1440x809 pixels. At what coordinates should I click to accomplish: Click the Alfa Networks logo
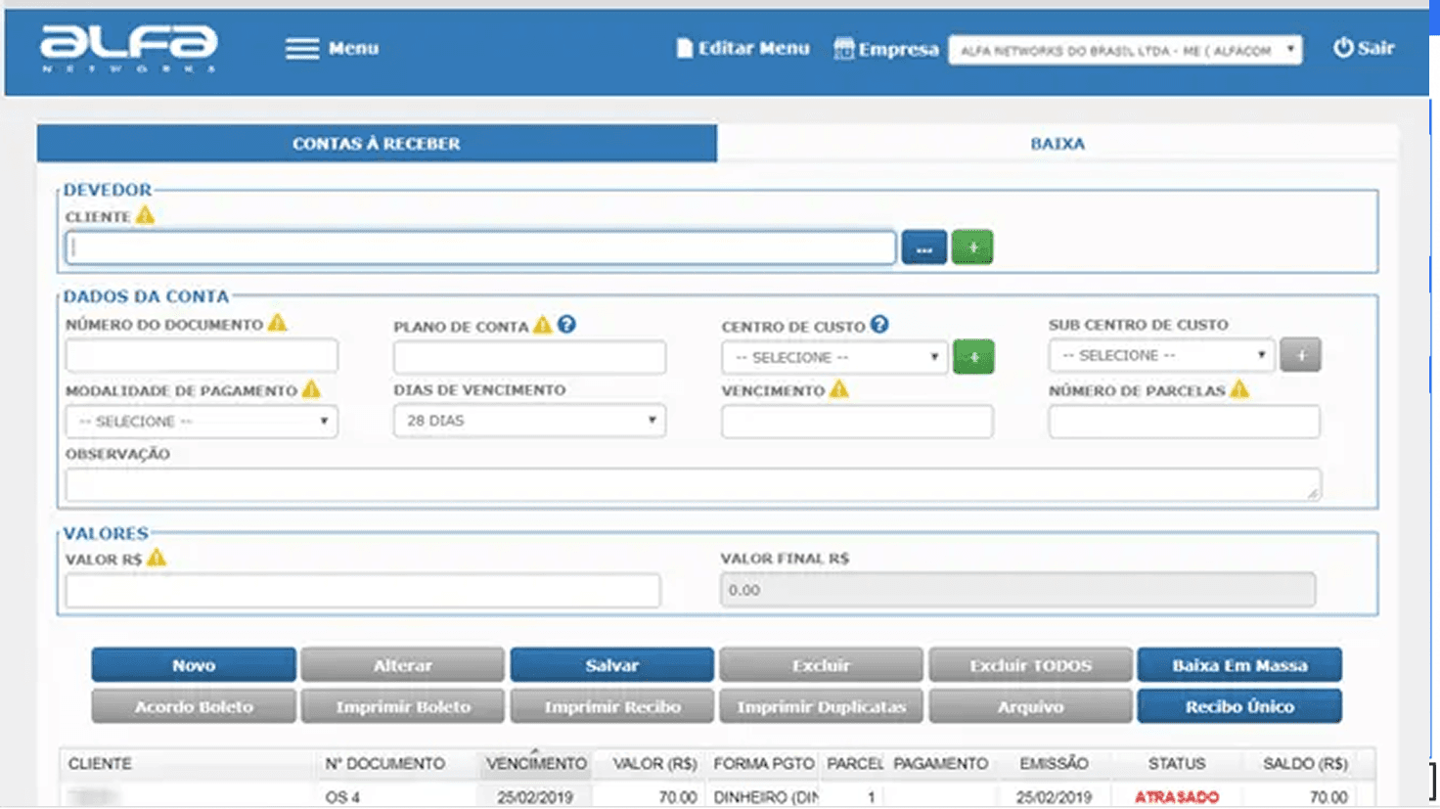129,49
